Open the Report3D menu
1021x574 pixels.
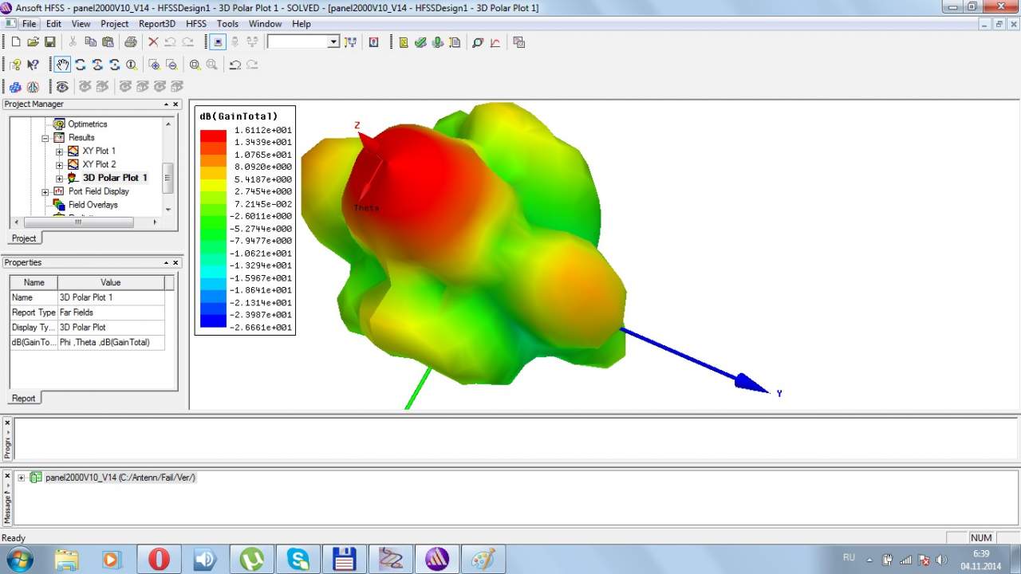(x=157, y=24)
